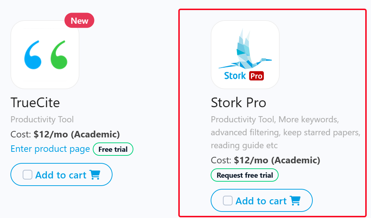
Task: Click the red New badge on TrueCite
Action: coord(79,21)
